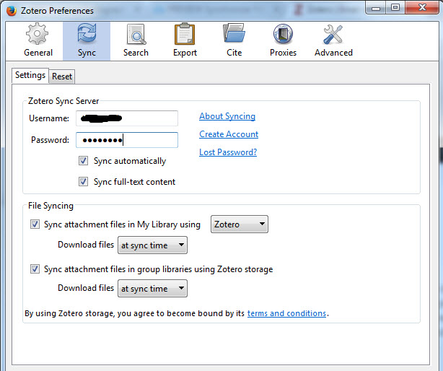Select the Sync preferences pane icon

(x=87, y=40)
